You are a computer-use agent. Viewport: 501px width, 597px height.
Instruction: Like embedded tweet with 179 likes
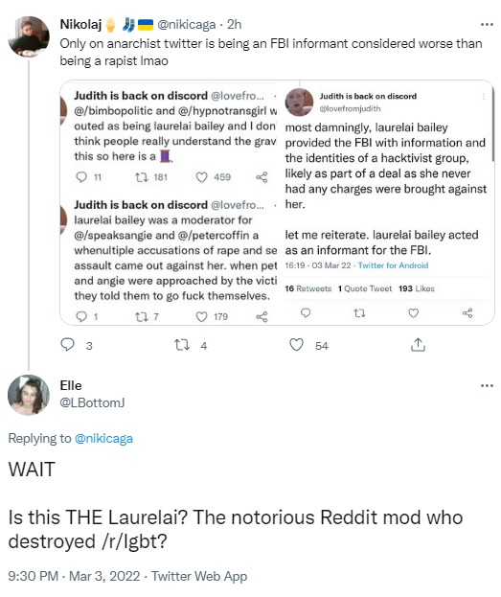201,317
